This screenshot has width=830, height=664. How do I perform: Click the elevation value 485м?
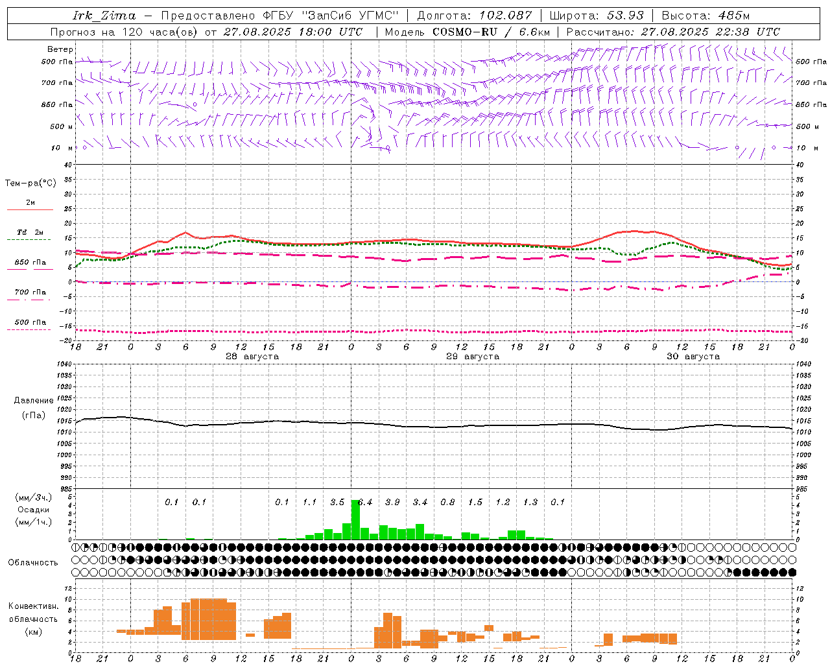click(734, 16)
